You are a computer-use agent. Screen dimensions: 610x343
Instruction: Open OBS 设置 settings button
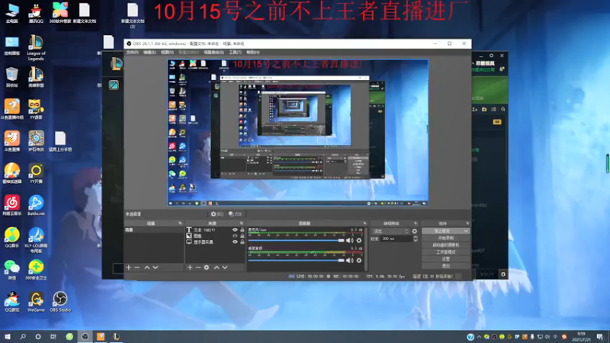445,259
